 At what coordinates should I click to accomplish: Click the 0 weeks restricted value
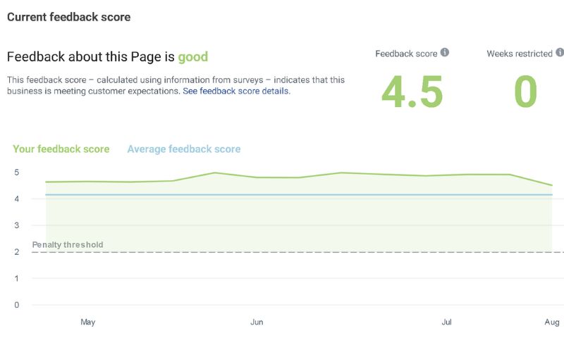(525, 92)
